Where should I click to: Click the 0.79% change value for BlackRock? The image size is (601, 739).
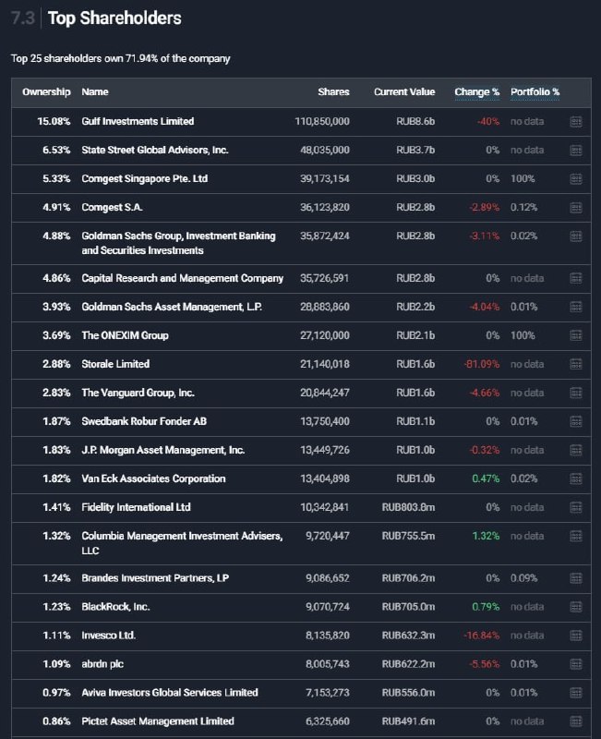point(486,607)
